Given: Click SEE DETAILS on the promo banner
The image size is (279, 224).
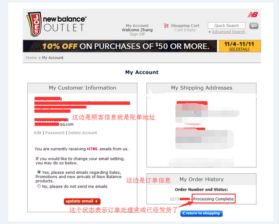Looking at the screenshot, I should (x=239, y=49).
